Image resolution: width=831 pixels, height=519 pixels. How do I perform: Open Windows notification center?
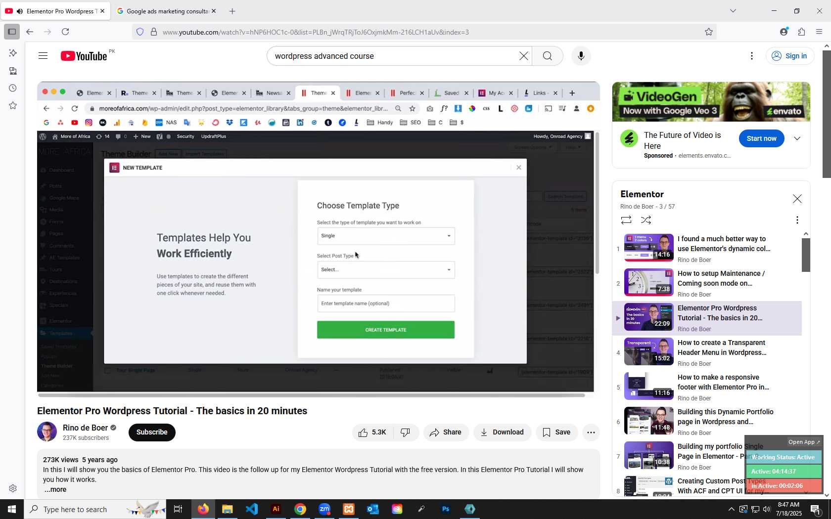click(816, 509)
